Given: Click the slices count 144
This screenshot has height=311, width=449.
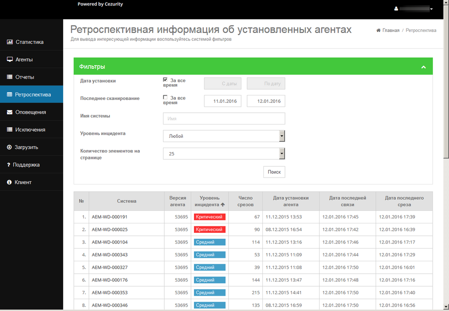Looking at the screenshot, I should tap(256, 280).
